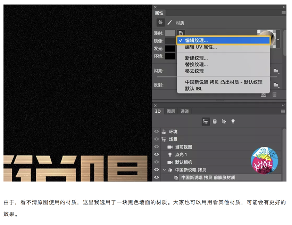Select 中国新说唱 拷贝 凸出材质 - 默认纹理 entry
Image resolution: width=292 pixels, height=225 pixels.
click(223, 82)
